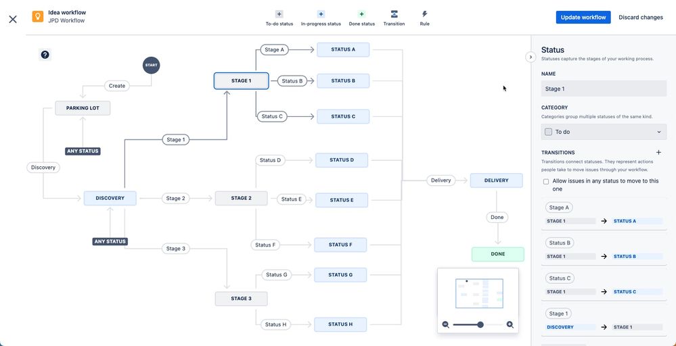Image resolution: width=676 pixels, height=346 pixels.
Task: Click the minimap overview thumbnail
Action: [x=479, y=293]
